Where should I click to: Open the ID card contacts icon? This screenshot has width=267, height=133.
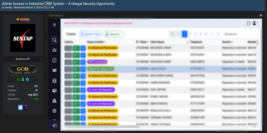[x=54, y=91]
